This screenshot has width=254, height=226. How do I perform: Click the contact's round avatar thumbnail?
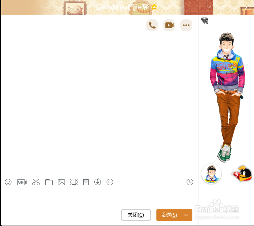coord(211,173)
